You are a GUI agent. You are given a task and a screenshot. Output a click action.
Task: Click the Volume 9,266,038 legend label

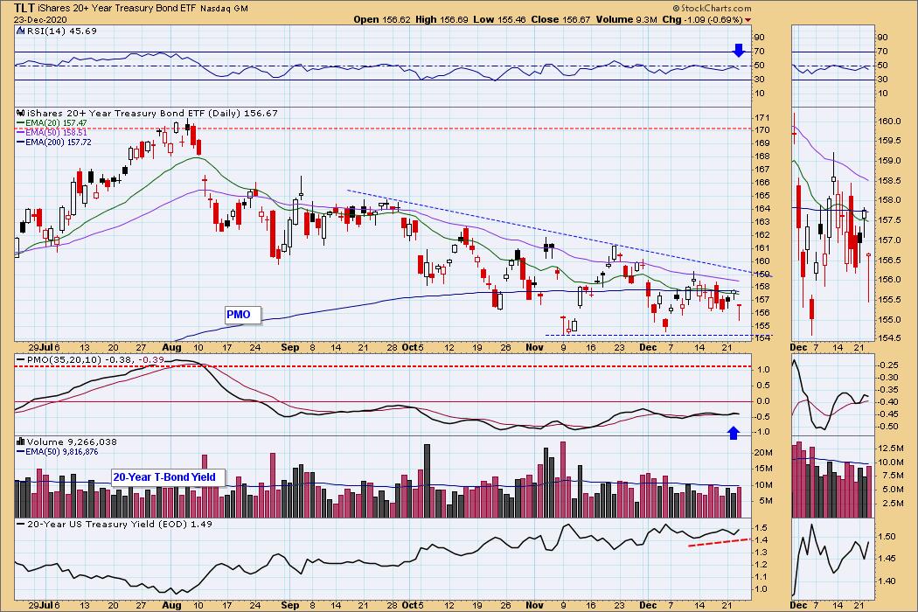pos(72,442)
